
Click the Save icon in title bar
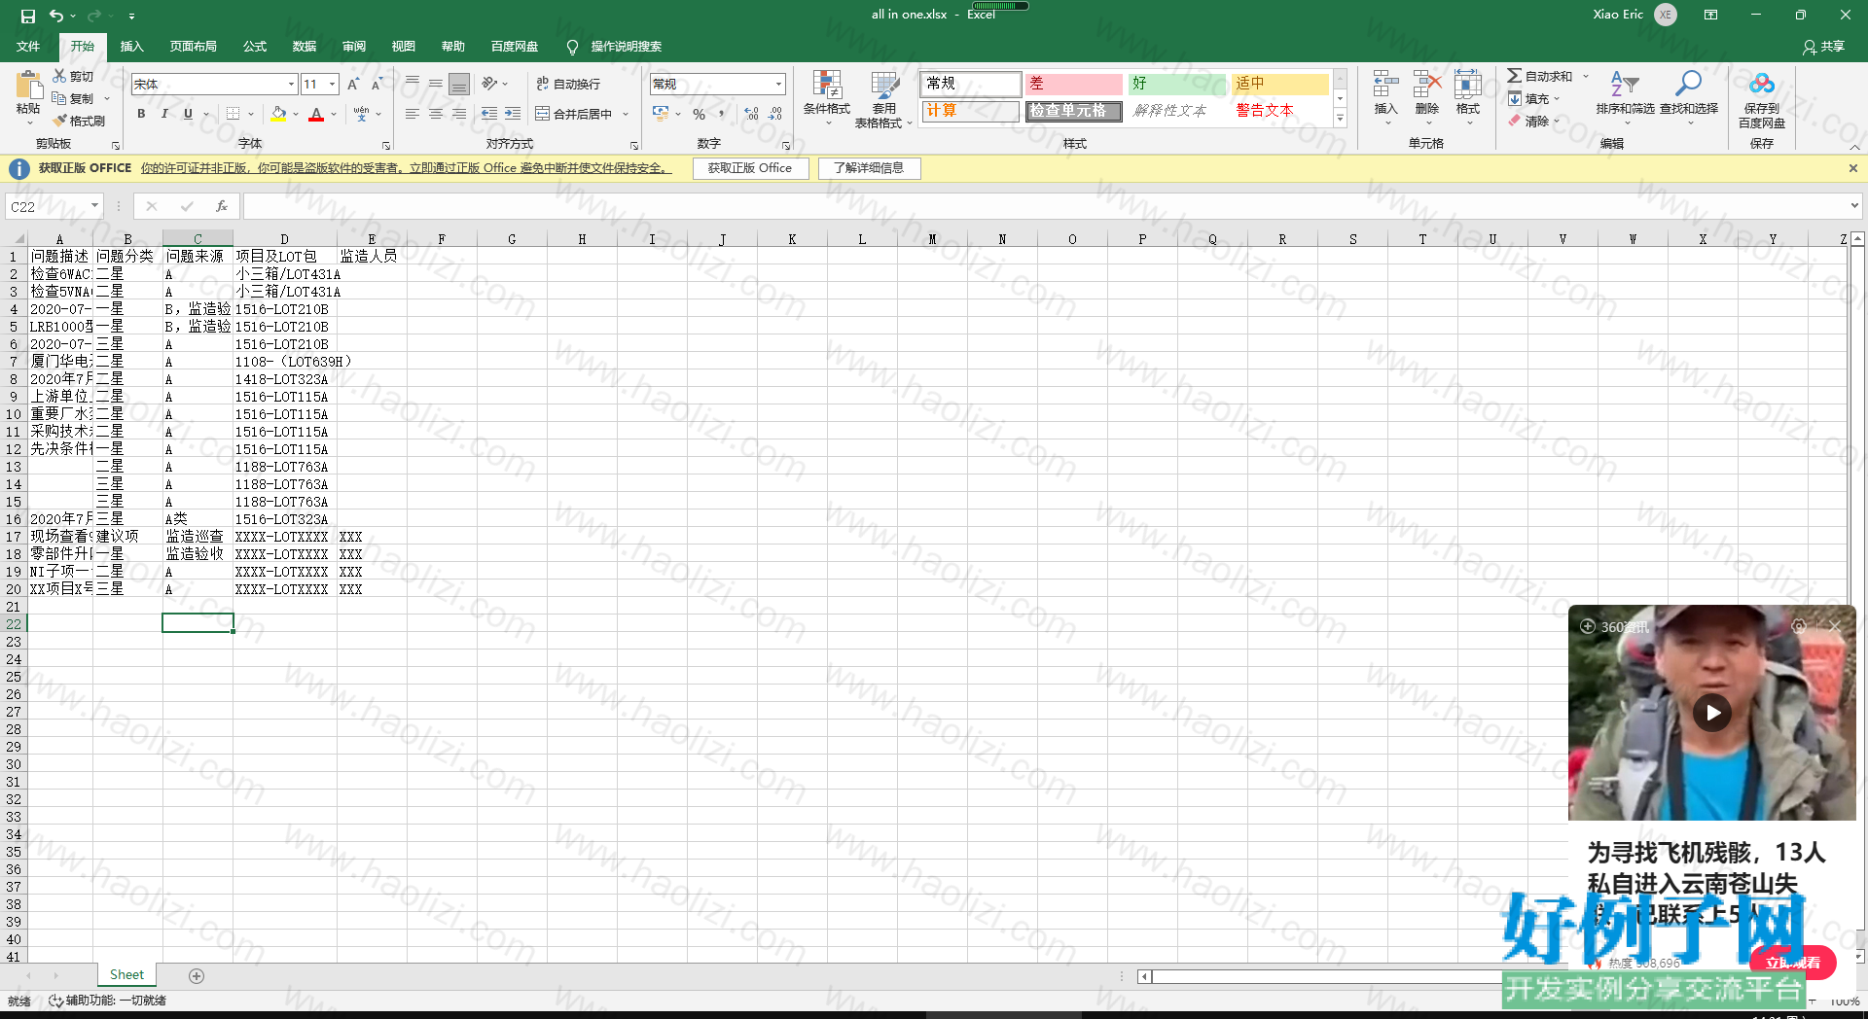click(x=27, y=16)
